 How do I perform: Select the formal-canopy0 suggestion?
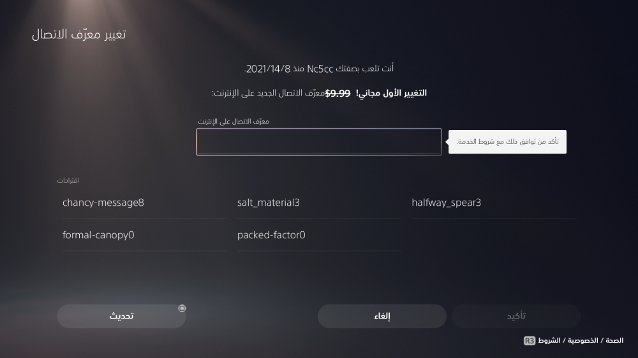click(144, 235)
